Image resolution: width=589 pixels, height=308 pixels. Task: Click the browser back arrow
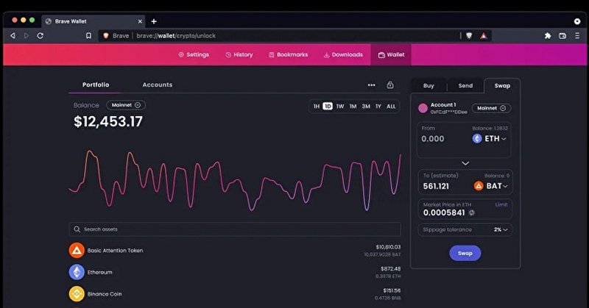(x=13, y=35)
